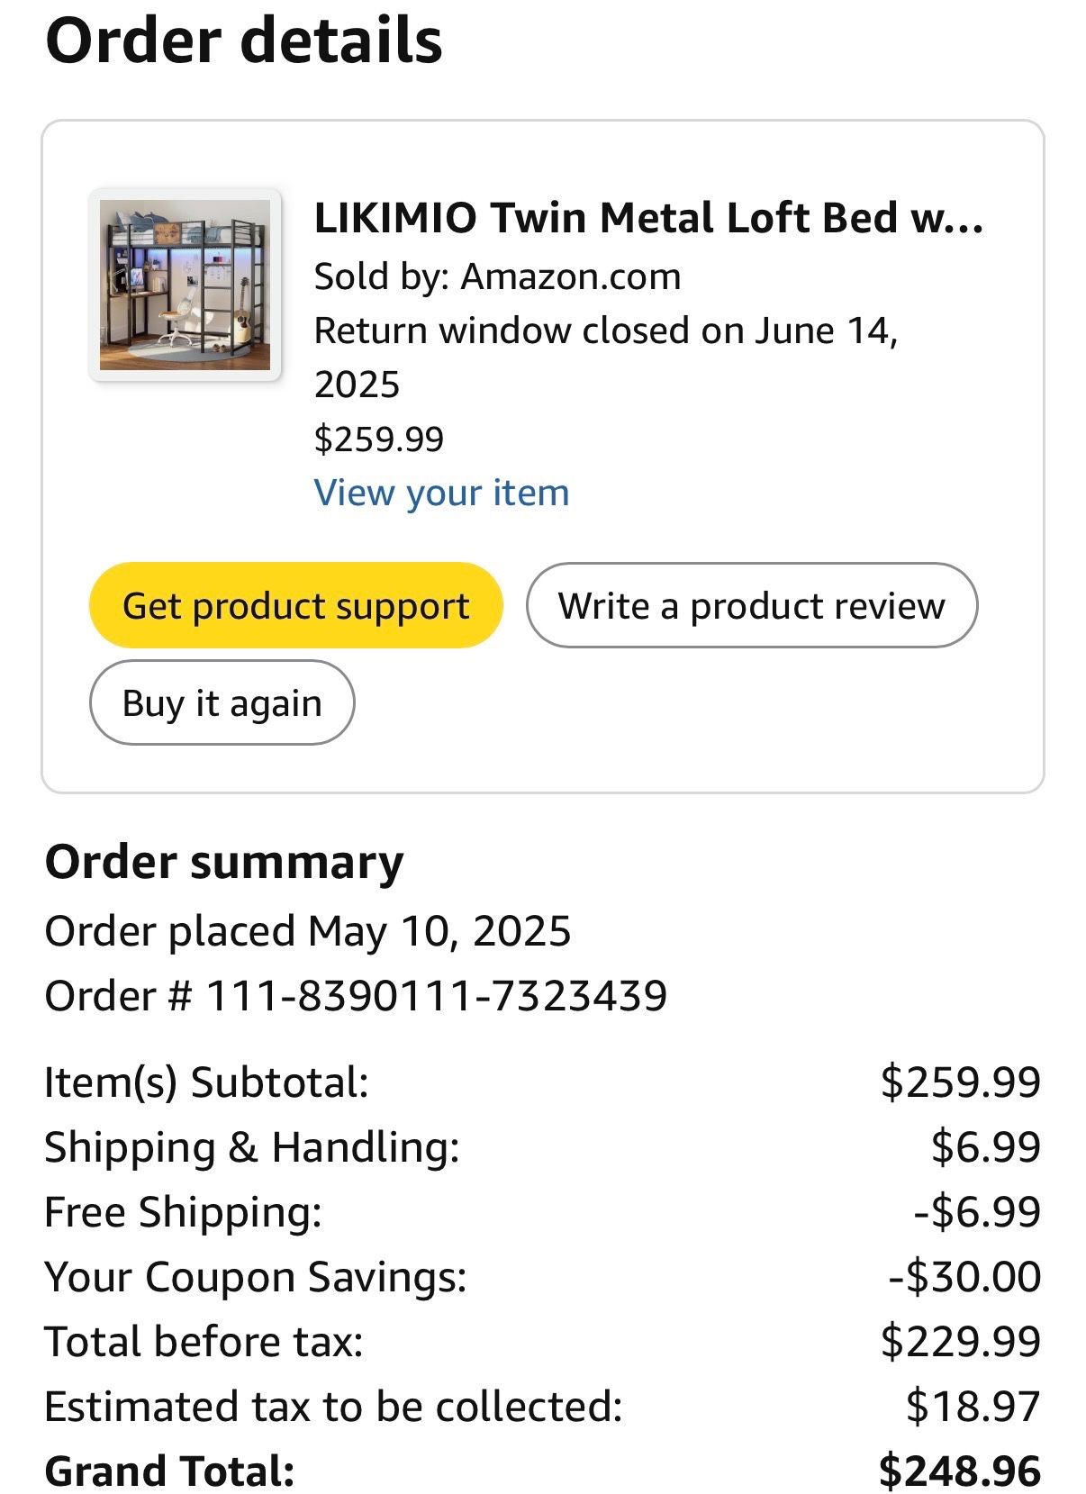The width and height of the screenshot is (1086, 1494).
Task: Click the $259.99 price under the product
Action: (378, 439)
